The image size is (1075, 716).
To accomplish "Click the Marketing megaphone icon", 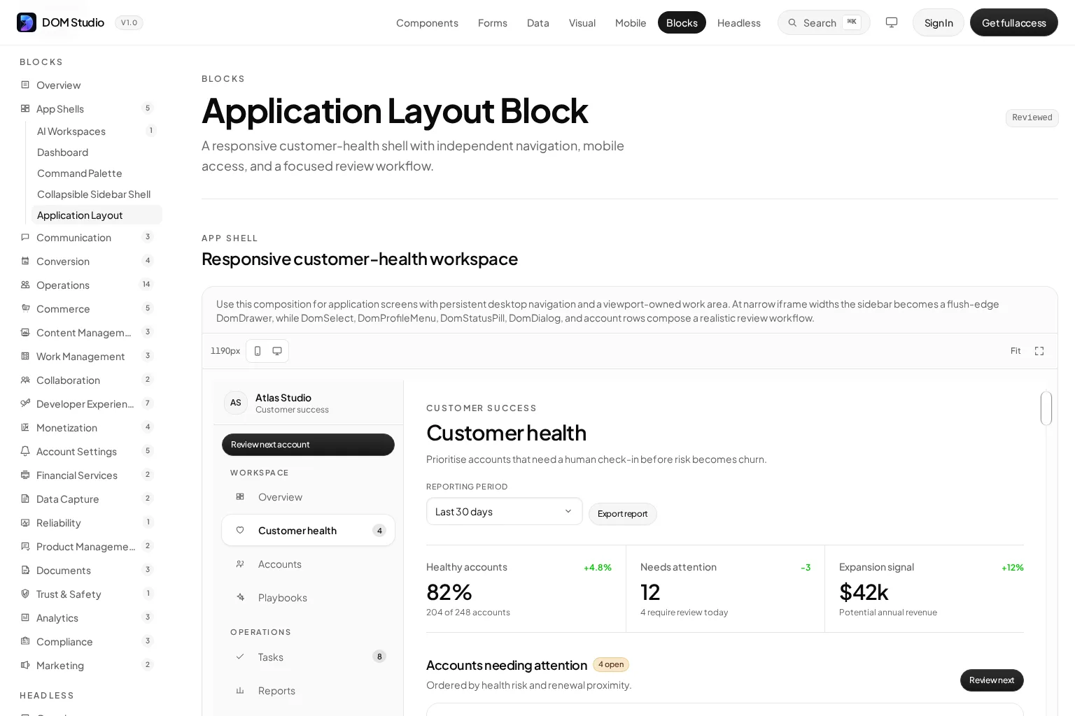I will 25,665.
